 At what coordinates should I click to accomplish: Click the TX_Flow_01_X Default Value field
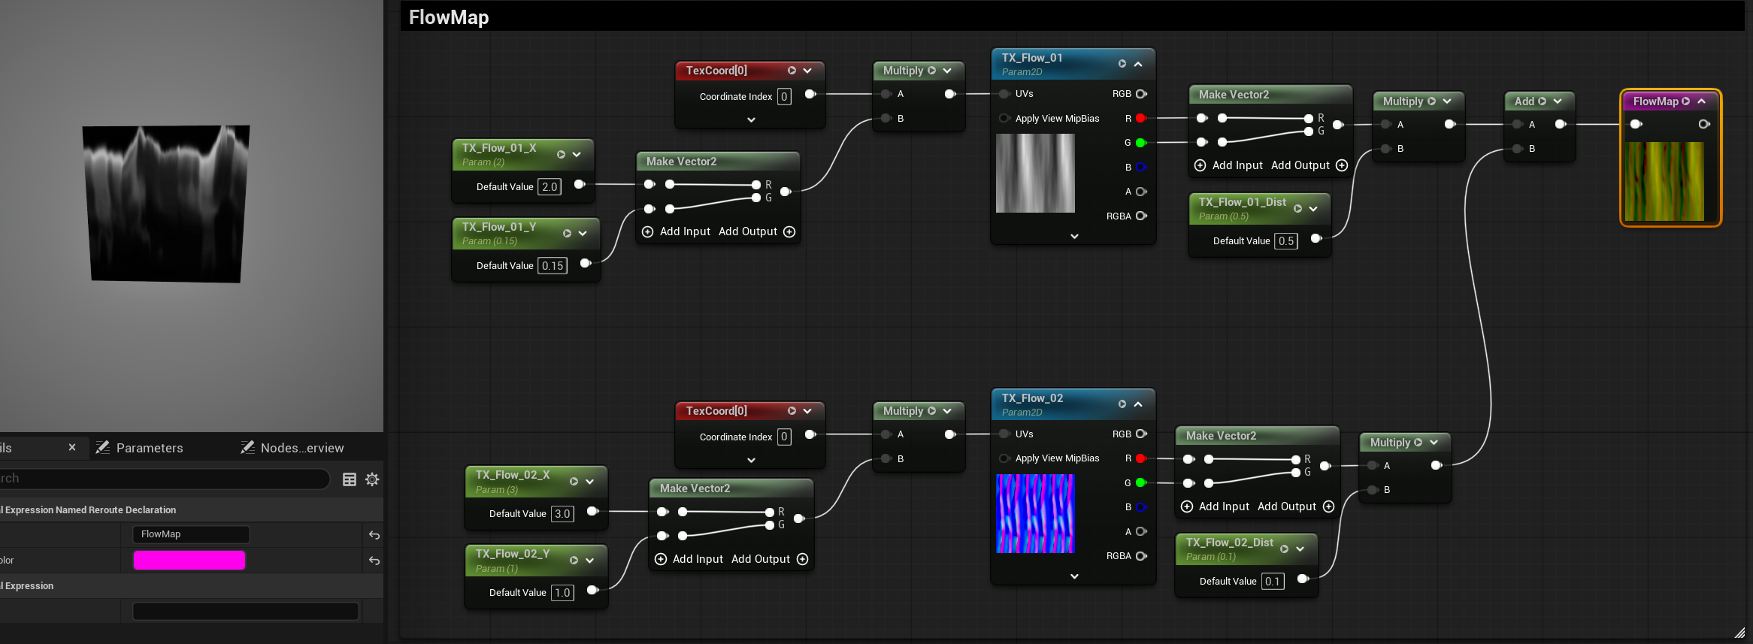tap(550, 187)
